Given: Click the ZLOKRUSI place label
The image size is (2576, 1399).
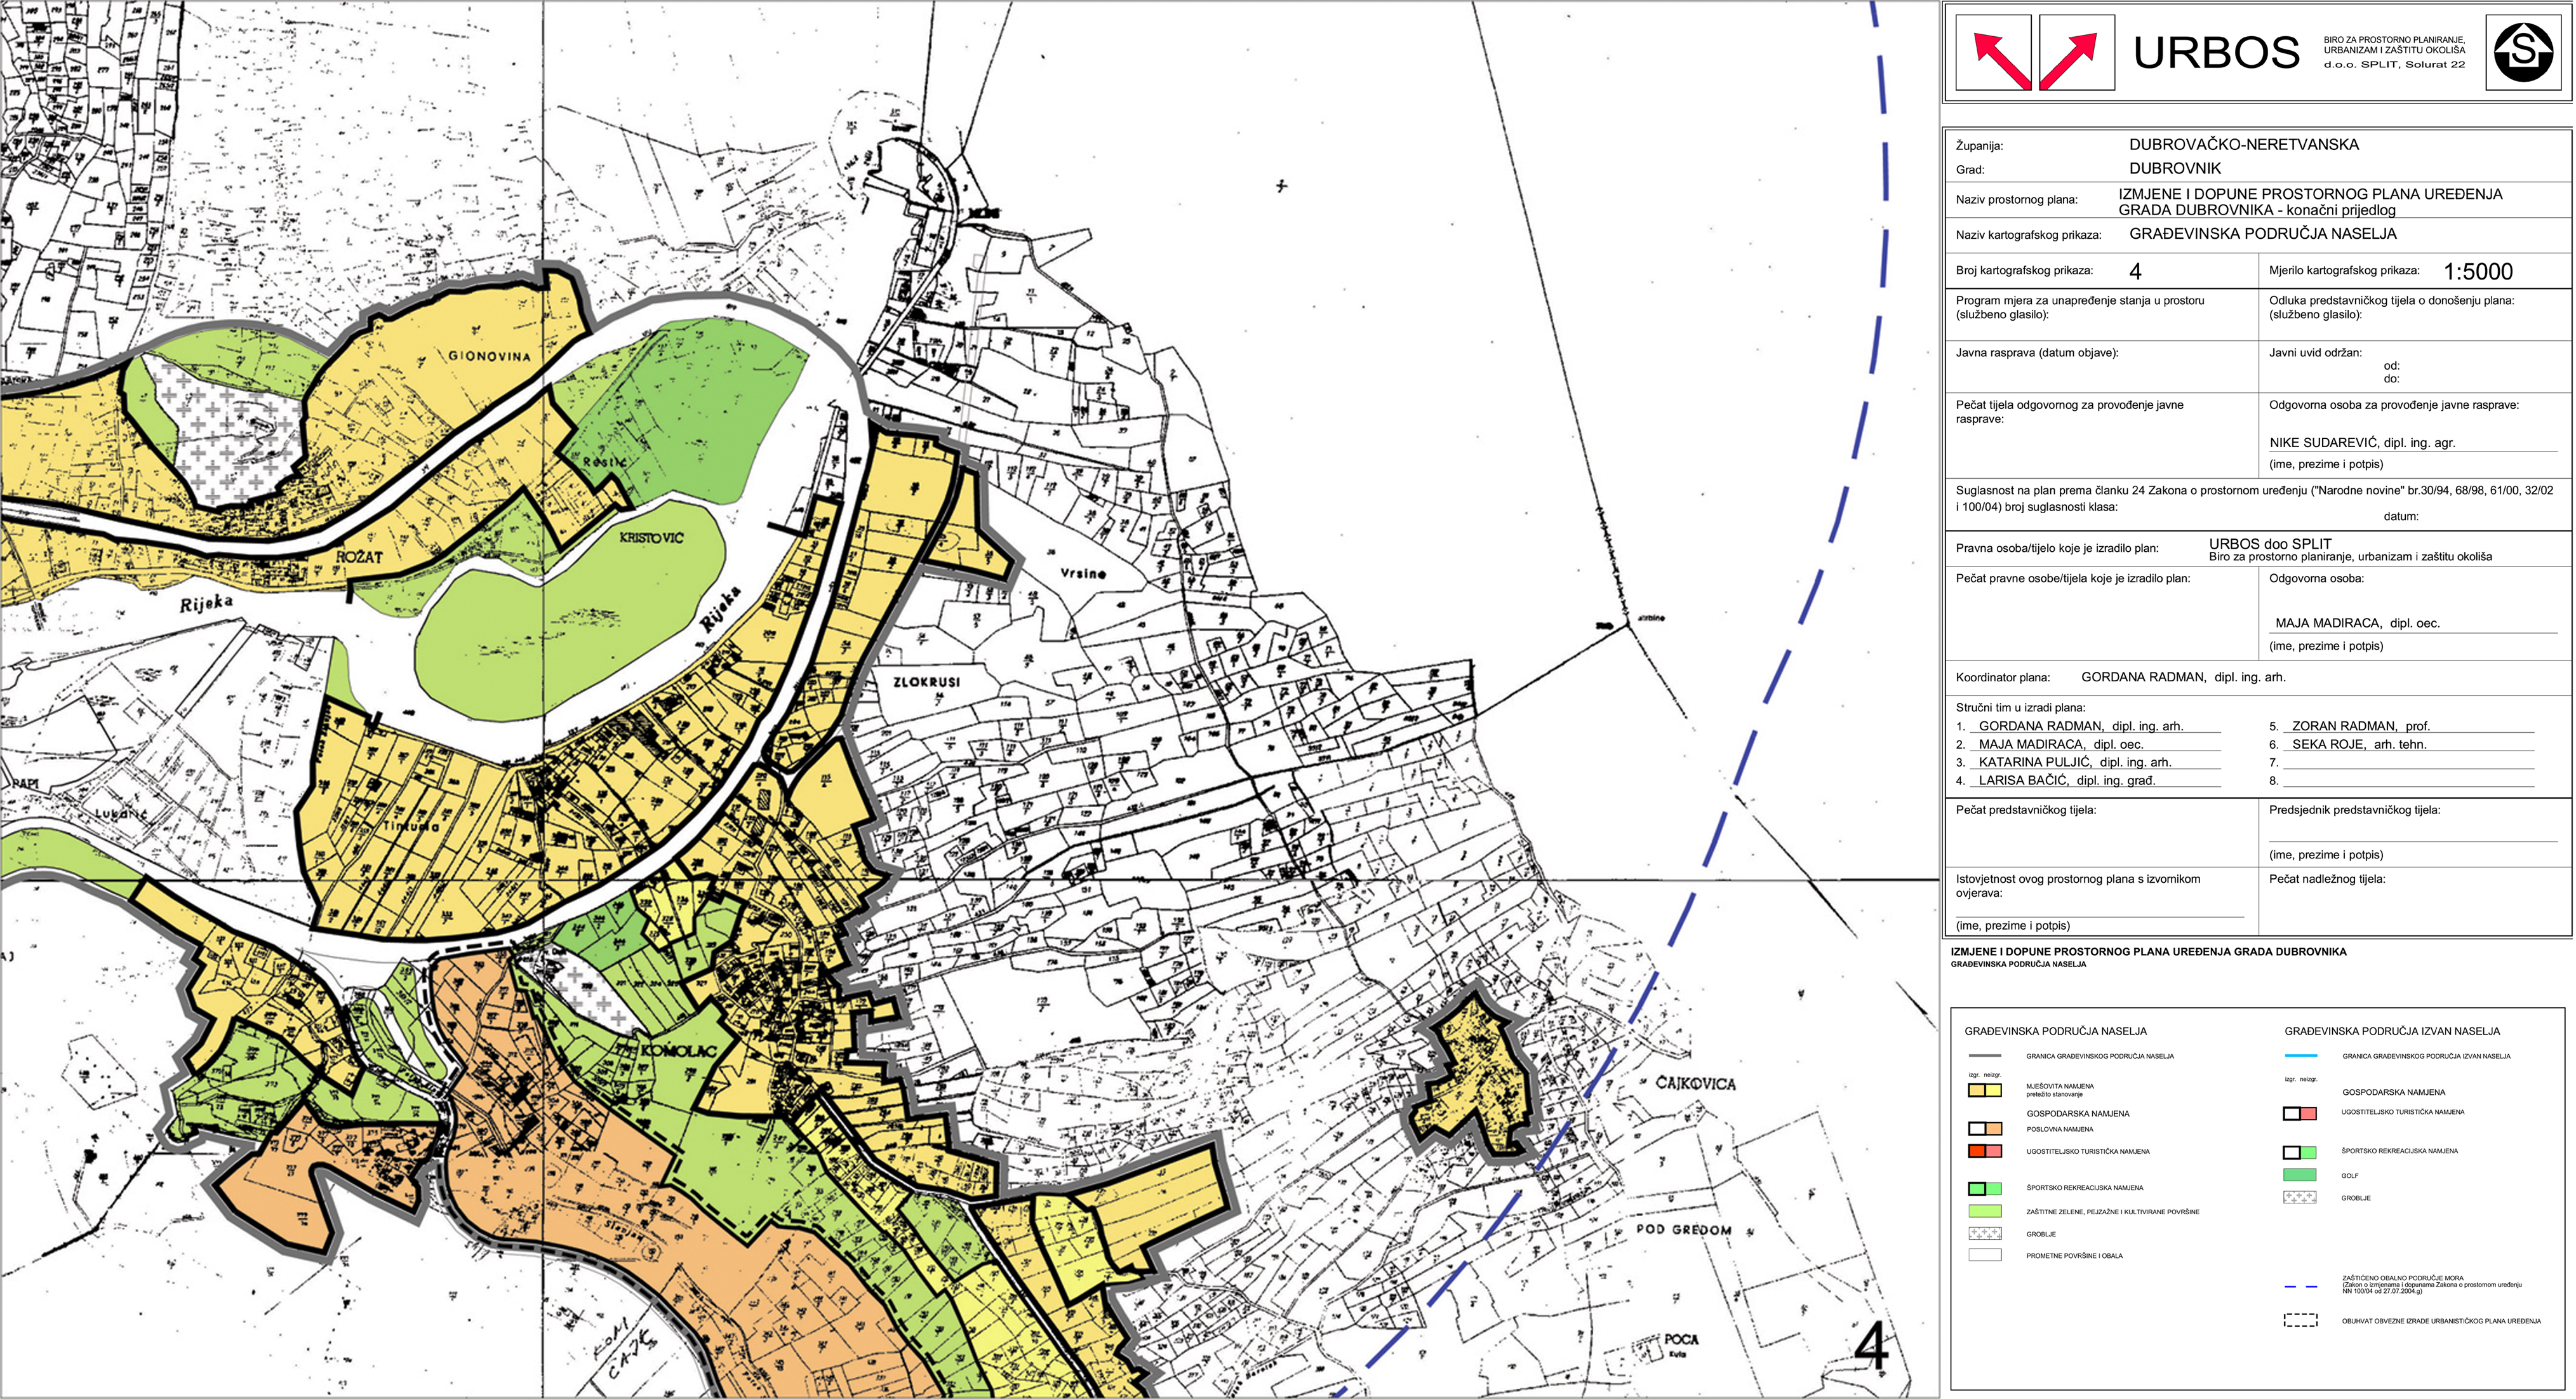Looking at the screenshot, I should [x=926, y=682].
